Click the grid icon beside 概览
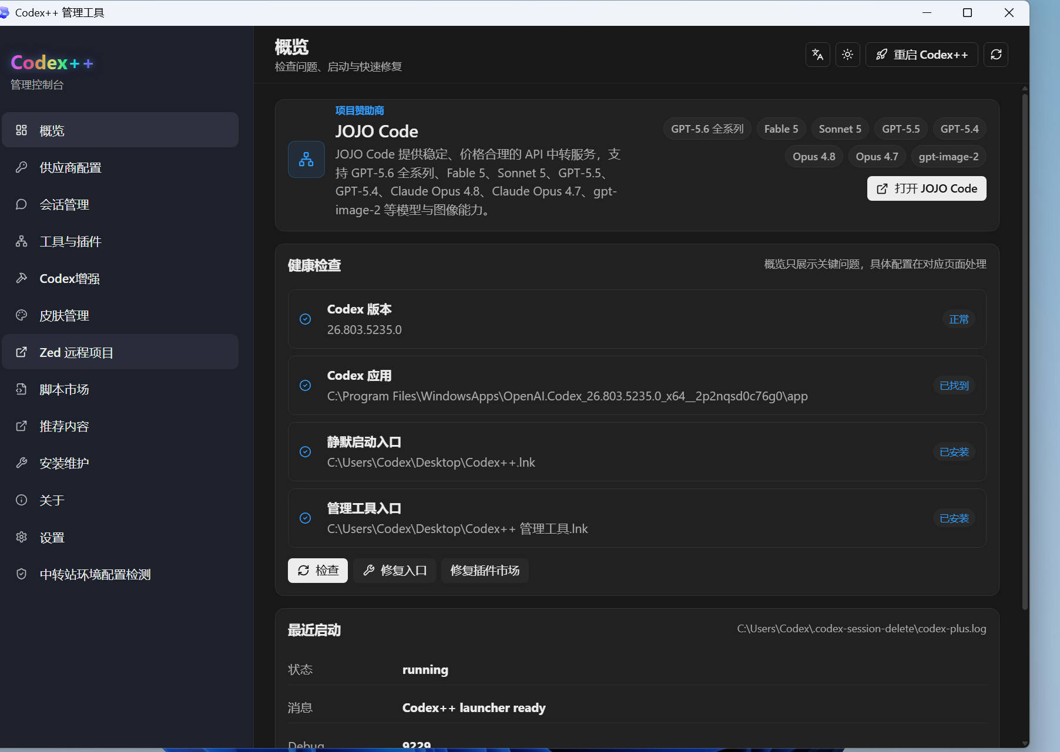 tap(21, 130)
